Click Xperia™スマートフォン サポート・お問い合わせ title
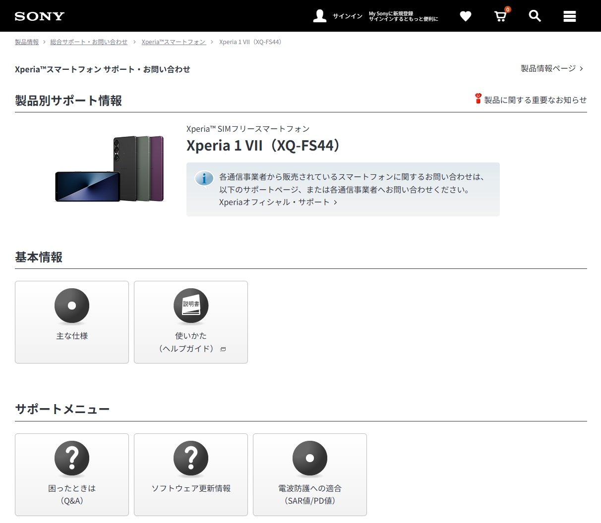 (x=103, y=69)
